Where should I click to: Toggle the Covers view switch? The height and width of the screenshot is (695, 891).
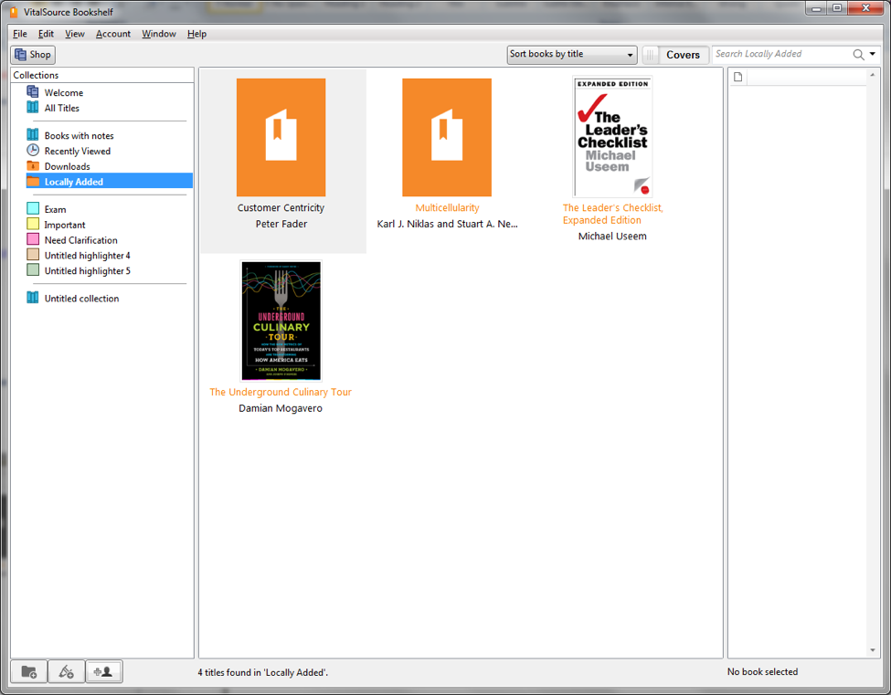651,55
